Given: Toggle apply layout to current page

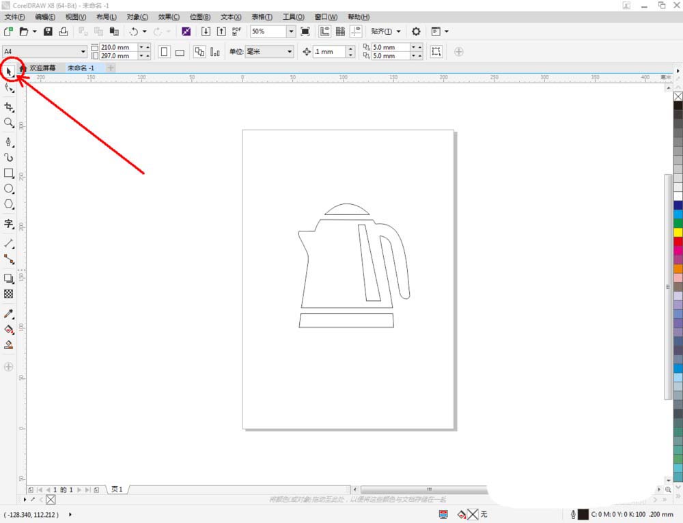Looking at the screenshot, I should [x=214, y=52].
